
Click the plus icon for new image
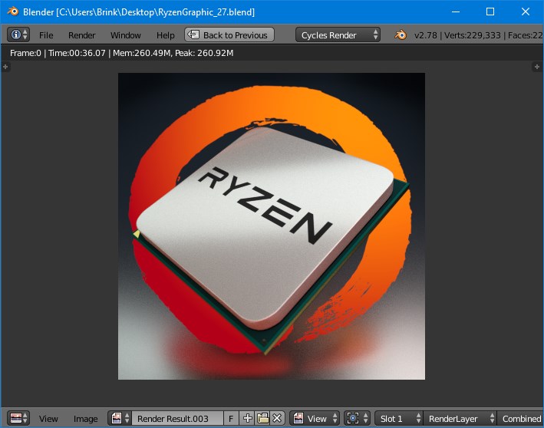(x=247, y=418)
